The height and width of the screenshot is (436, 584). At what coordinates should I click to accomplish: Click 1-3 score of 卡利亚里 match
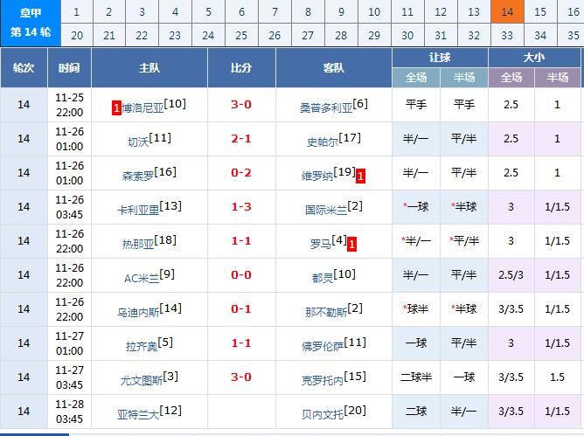coord(241,207)
